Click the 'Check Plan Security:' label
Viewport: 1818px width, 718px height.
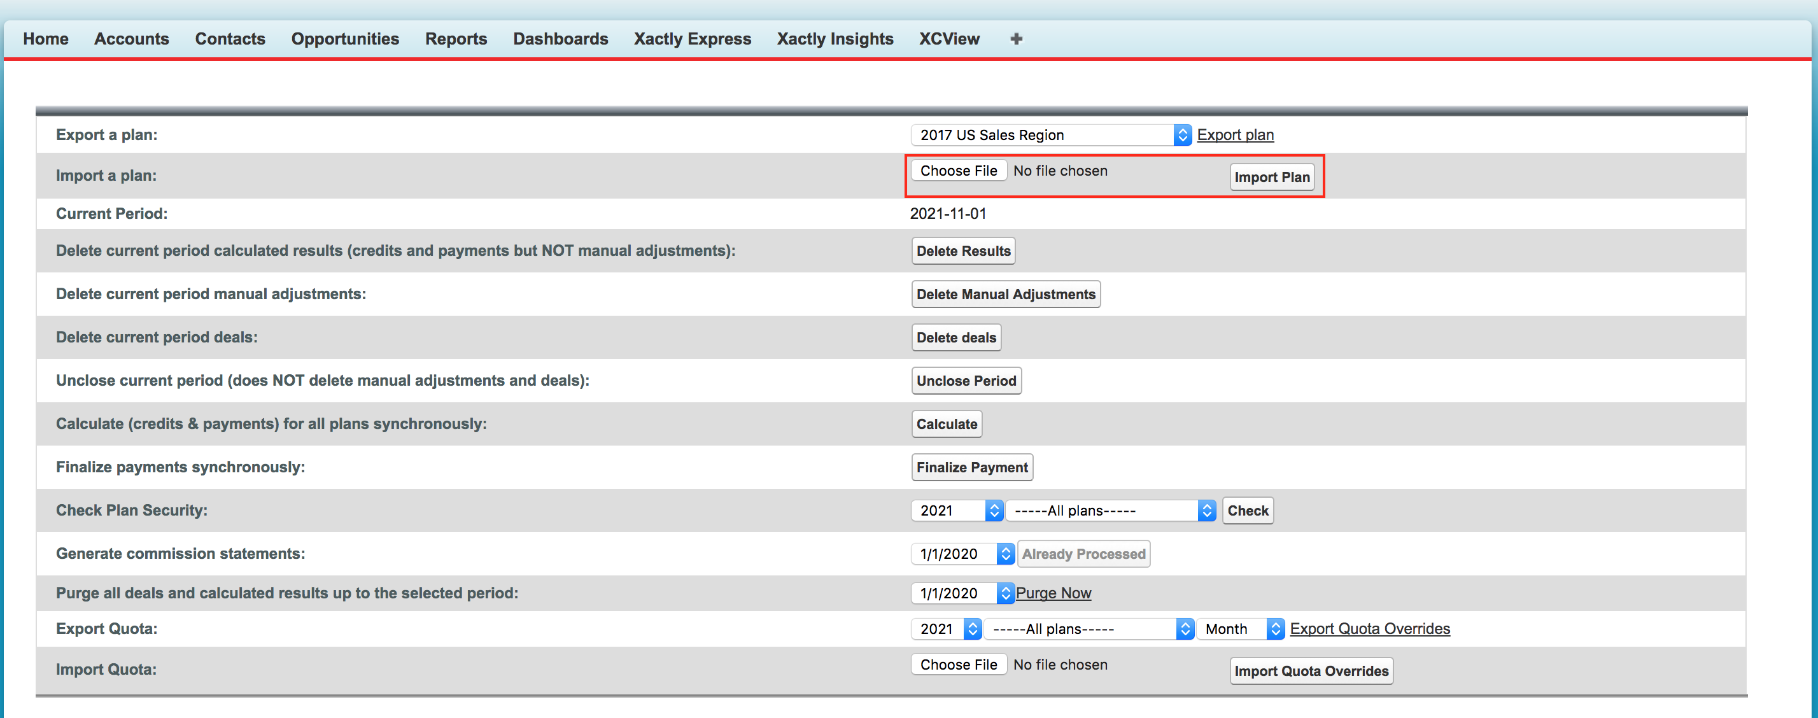coord(131,510)
